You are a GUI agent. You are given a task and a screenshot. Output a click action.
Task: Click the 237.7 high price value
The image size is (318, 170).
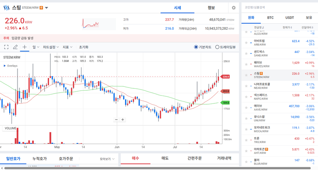click(x=169, y=19)
